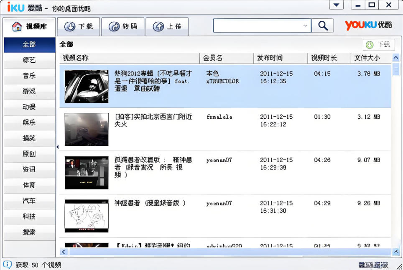The image size is (403, 270).
Task: Click file size 9.26 MB
Action: (x=369, y=203)
